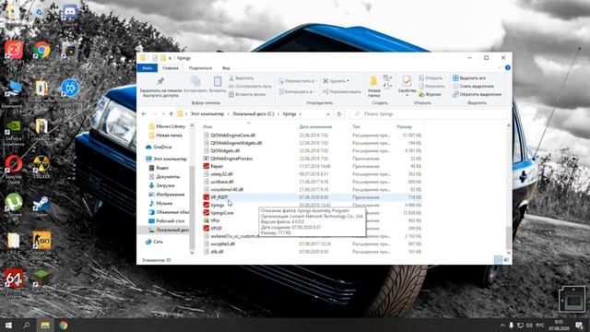Click the up-one-level arrow

(171, 113)
